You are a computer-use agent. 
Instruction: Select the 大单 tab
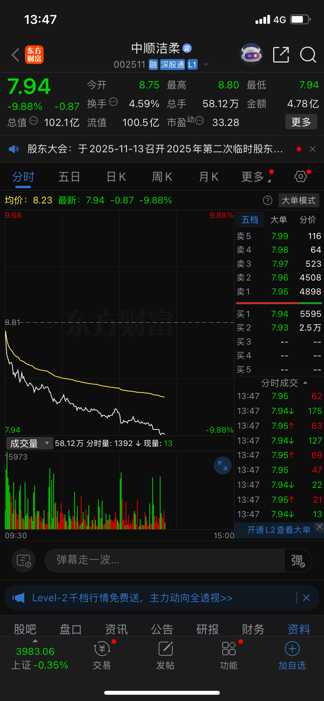tap(279, 220)
